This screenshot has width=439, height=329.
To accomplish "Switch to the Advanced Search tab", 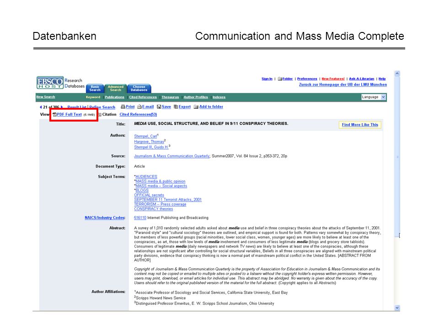I will point(116,88).
